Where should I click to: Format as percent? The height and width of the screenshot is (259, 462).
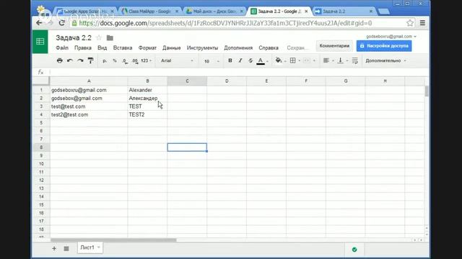115,60
